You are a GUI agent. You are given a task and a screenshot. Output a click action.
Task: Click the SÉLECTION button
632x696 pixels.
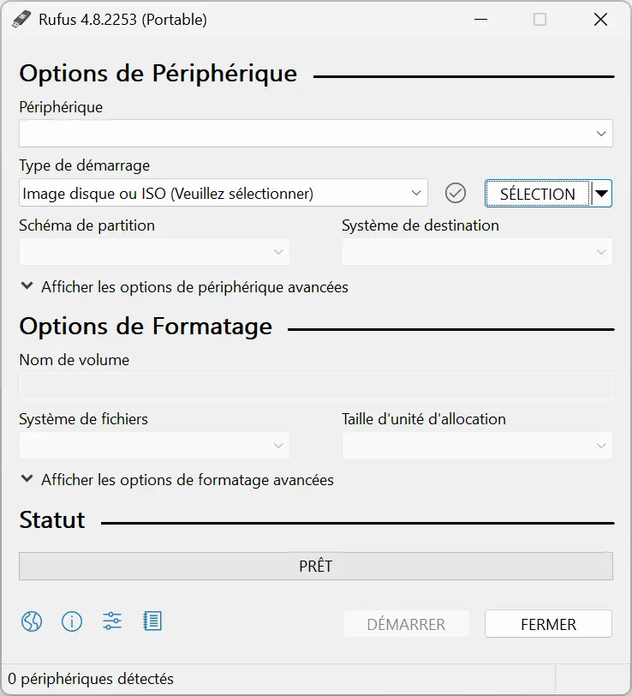[538, 194]
